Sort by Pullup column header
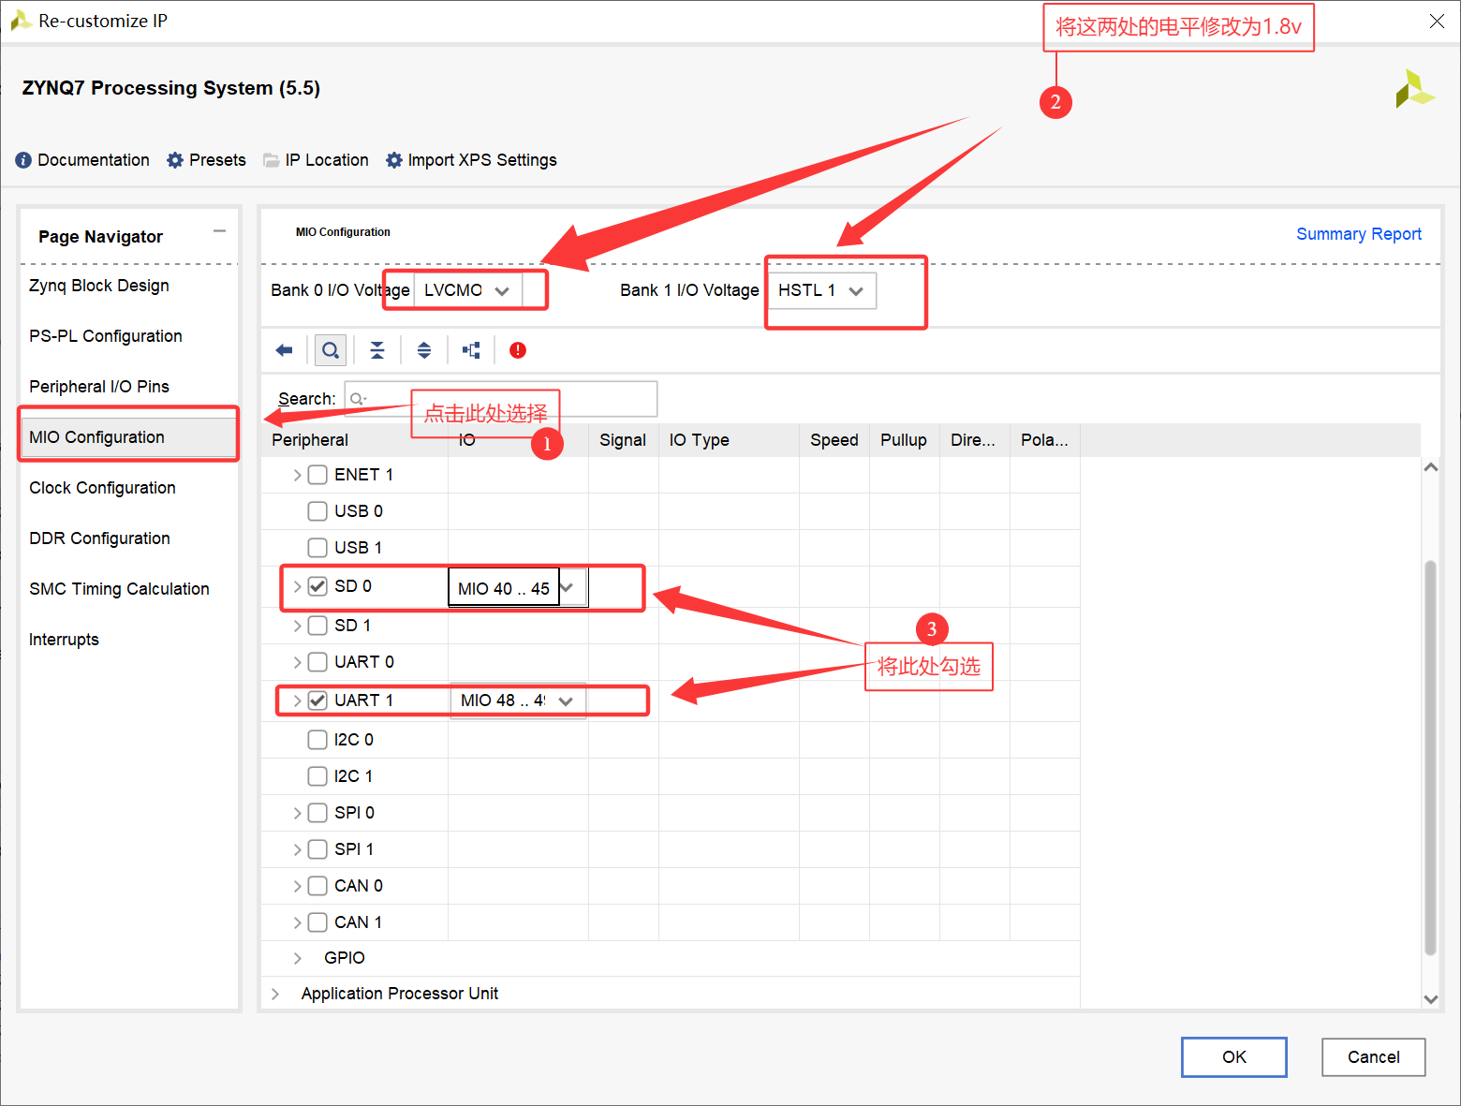The image size is (1461, 1106). [x=904, y=440]
